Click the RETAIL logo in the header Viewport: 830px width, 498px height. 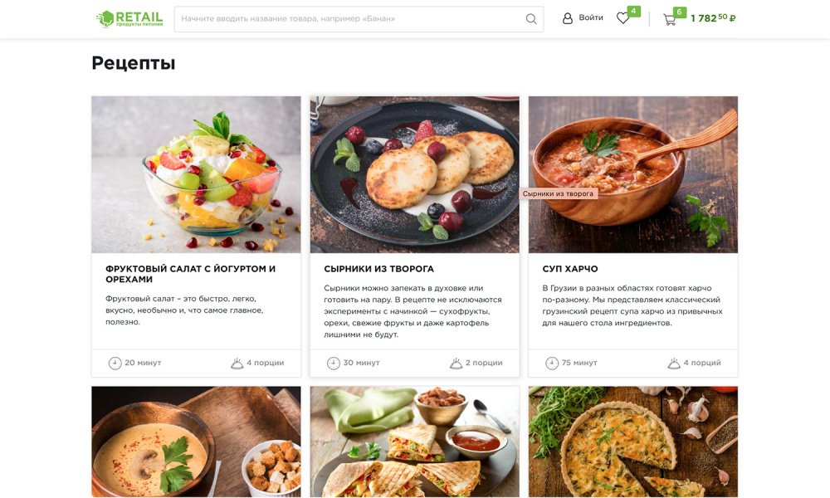[129, 18]
